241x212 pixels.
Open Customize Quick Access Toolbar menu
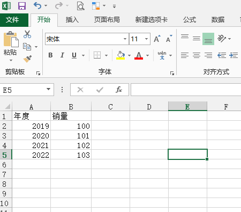tap(114, 6)
